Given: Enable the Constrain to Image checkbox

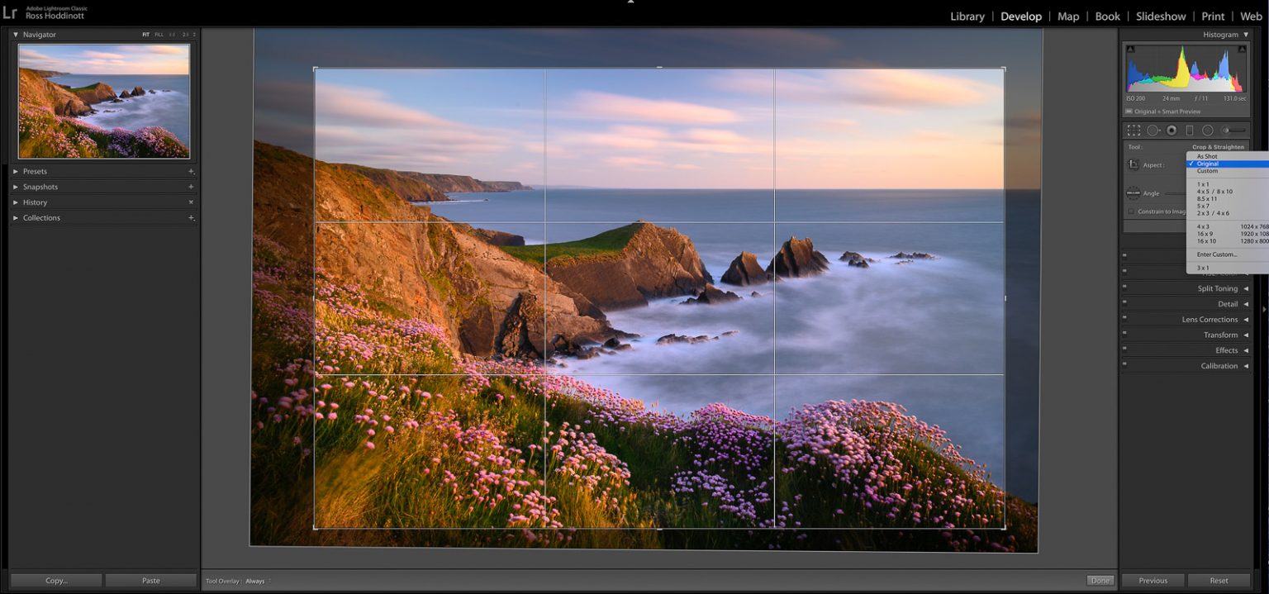Looking at the screenshot, I should tap(1131, 211).
